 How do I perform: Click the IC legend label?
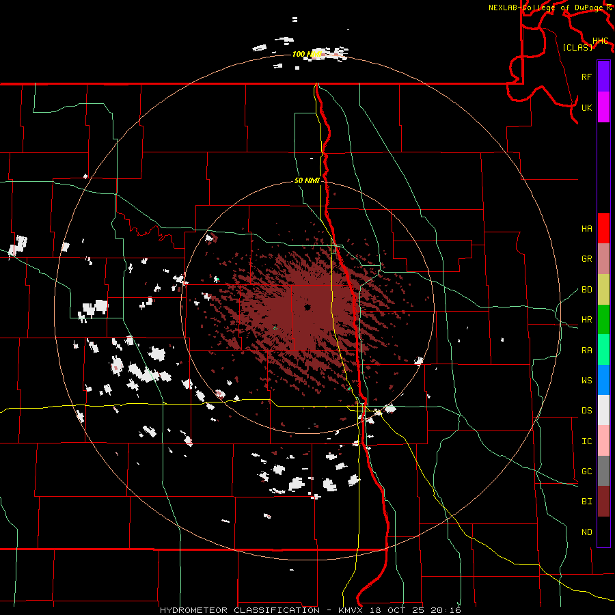pyautogui.click(x=586, y=441)
